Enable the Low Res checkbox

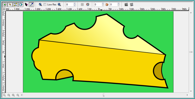45,5
